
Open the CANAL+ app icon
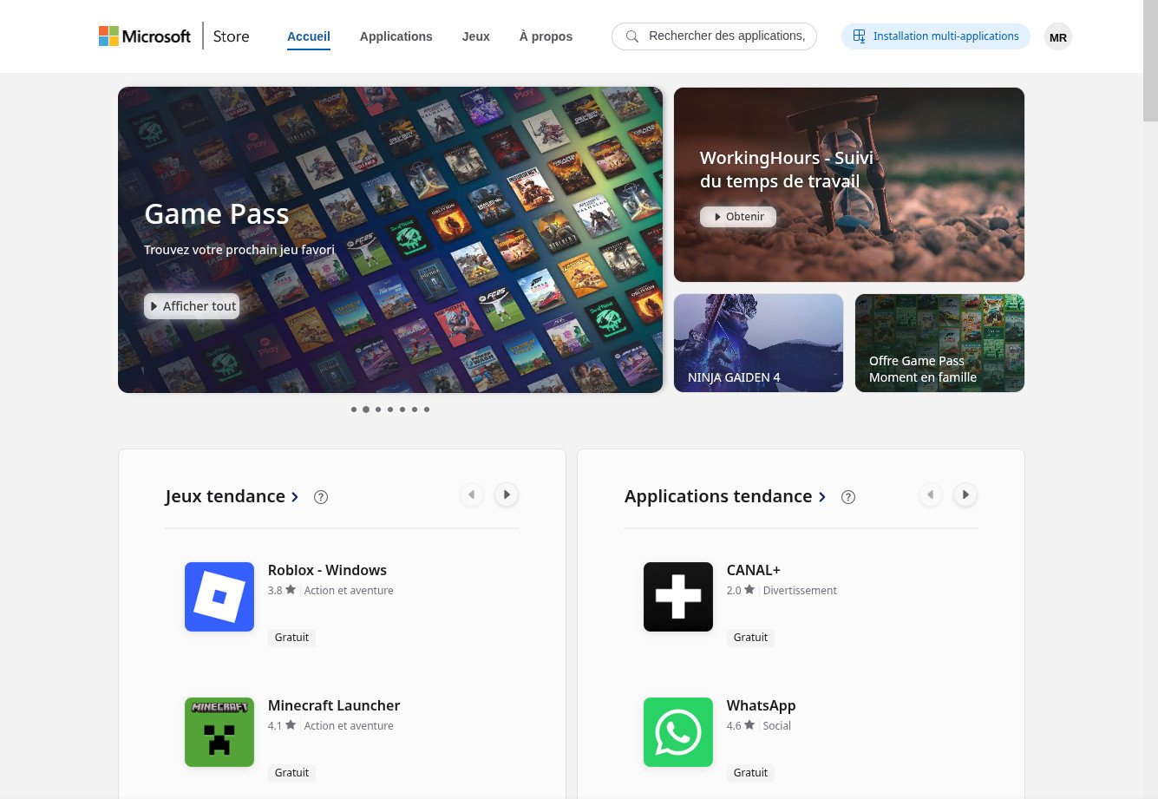tap(678, 597)
